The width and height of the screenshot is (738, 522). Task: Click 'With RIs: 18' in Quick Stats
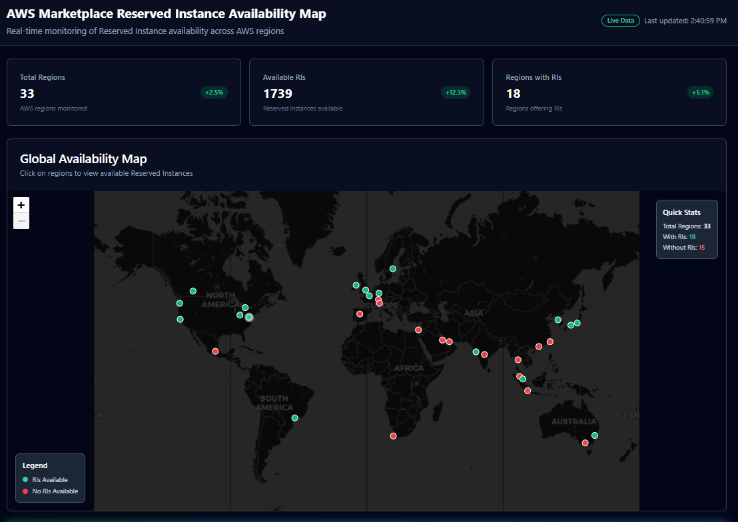tap(679, 237)
